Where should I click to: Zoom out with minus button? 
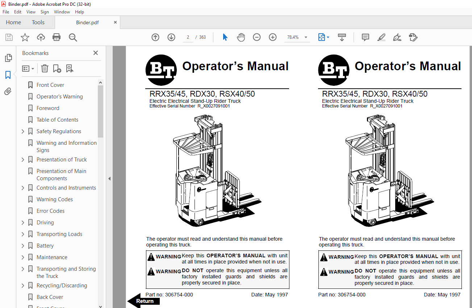coord(257,37)
